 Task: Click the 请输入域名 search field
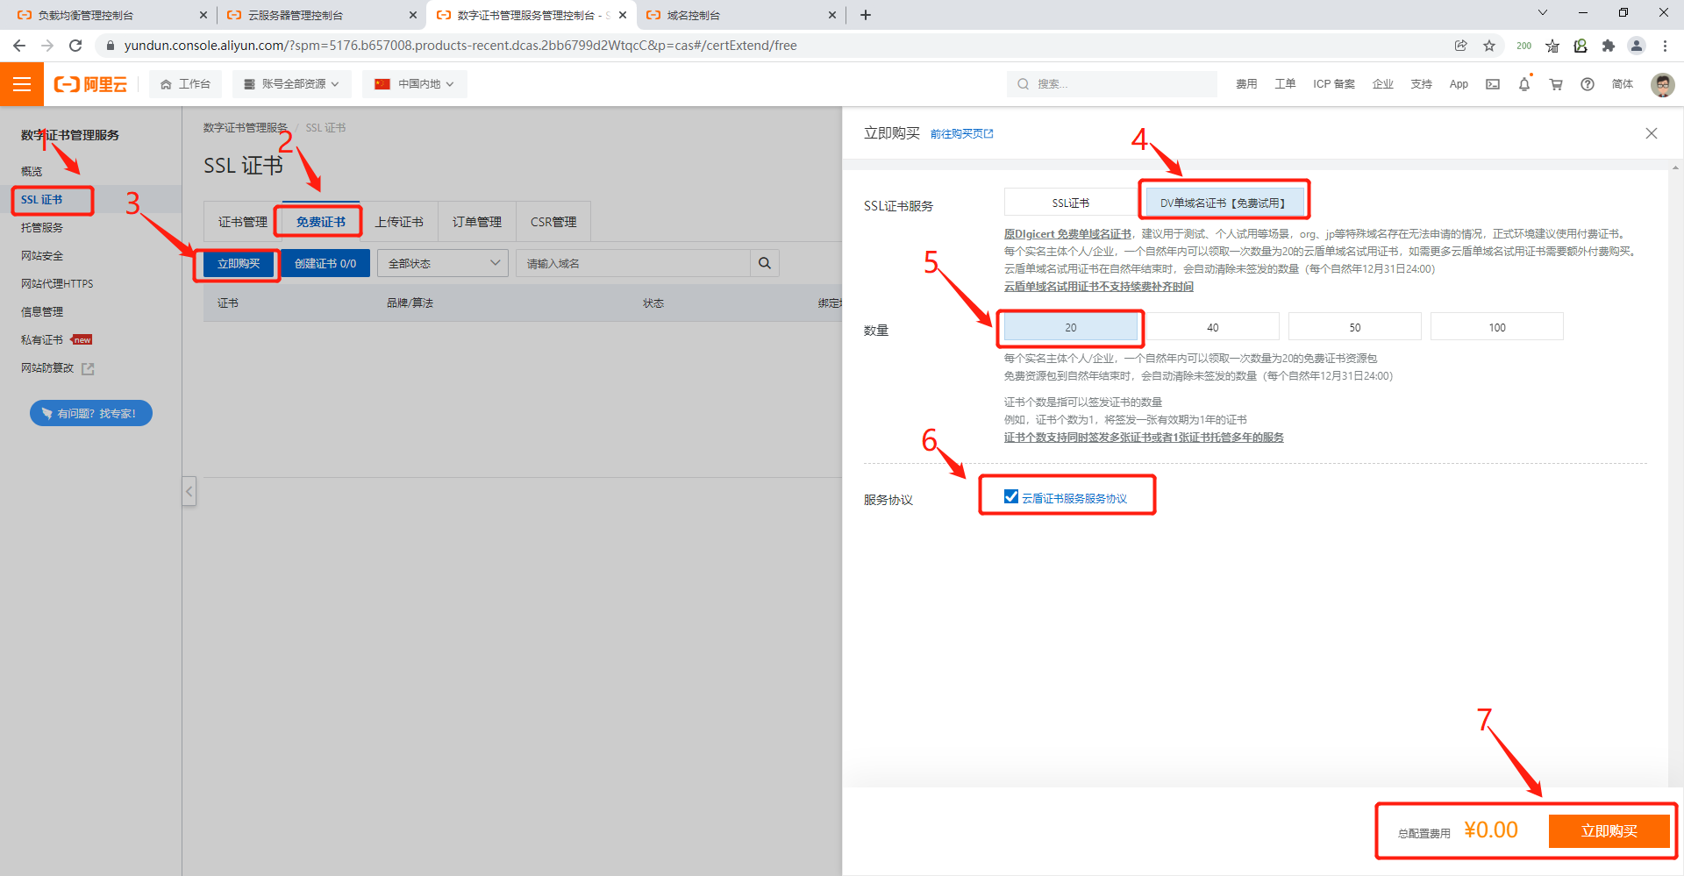pos(633,263)
